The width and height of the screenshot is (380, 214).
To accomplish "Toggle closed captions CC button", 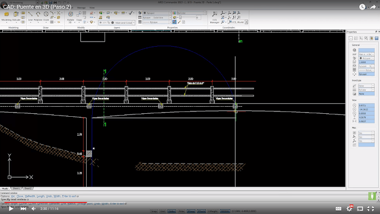I will [338, 209].
